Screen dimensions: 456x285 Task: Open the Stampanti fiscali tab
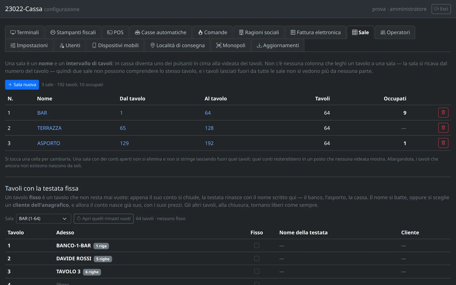[x=73, y=32]
